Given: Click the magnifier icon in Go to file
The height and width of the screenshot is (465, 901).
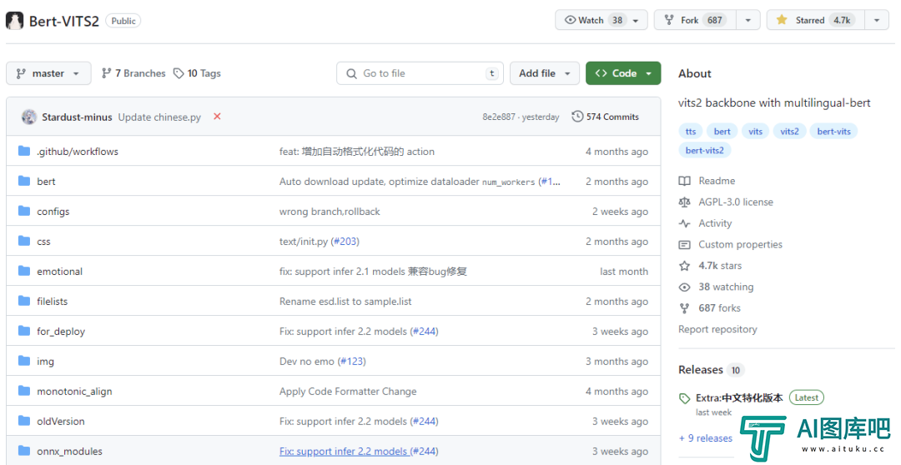Looking at the screenshot, I should [x=352, y=73].
